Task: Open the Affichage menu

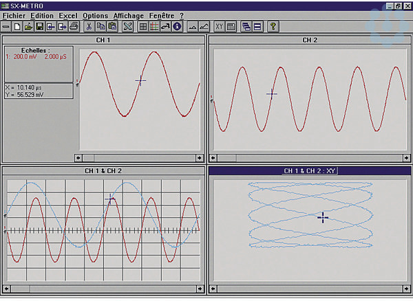Action: [129, 16]
